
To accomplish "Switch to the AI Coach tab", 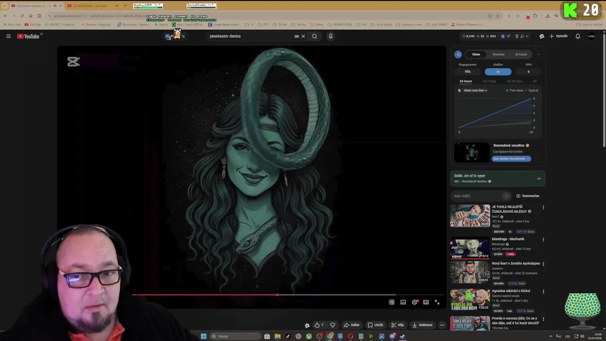I will [521, 54].
